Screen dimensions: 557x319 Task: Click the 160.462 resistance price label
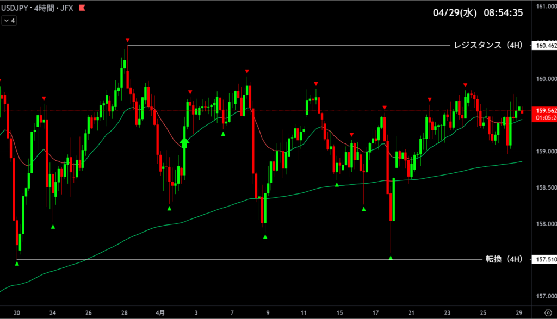(x=546, y=46)
